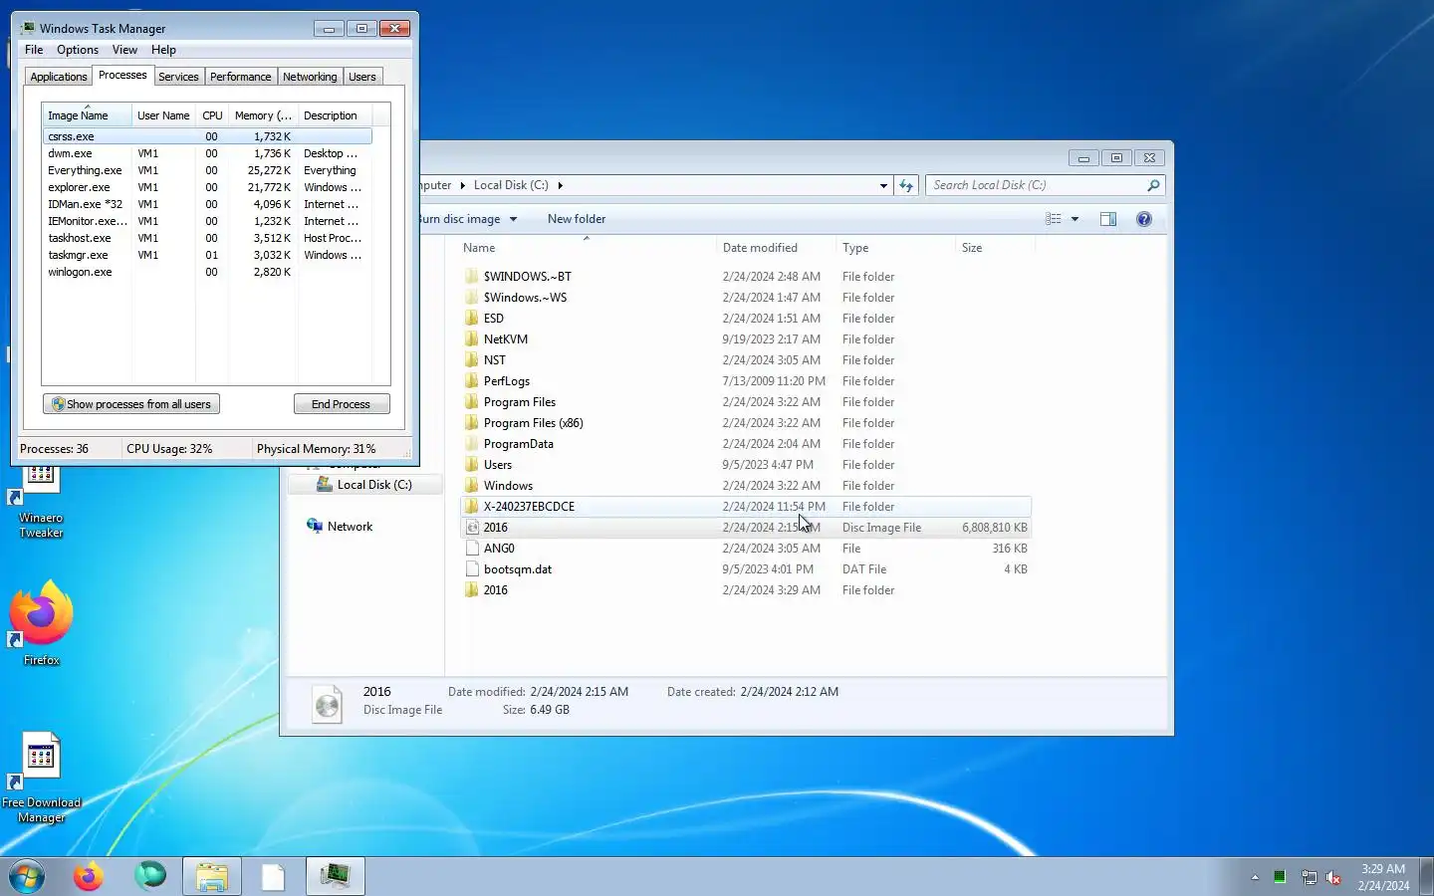Click the network tray icon
Screen dimensions: 1434x896
pyautogui.click(x=1309, y=877)
